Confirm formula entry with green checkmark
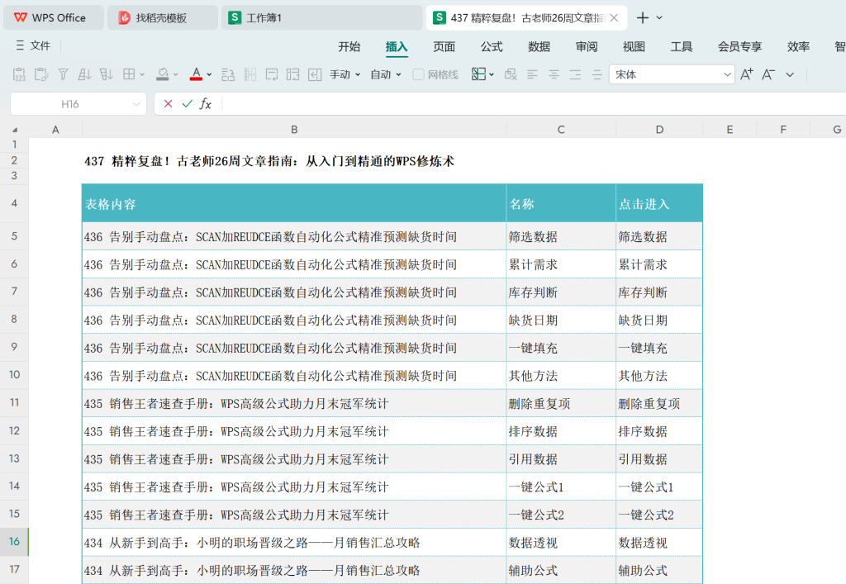846x584 pixels. [x=188, y=103]
